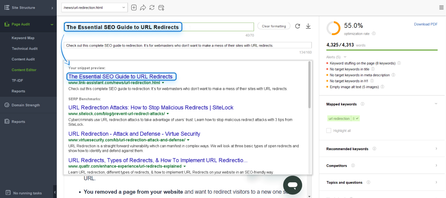Click the Site Structure sidebar icon

pos(7,7)
